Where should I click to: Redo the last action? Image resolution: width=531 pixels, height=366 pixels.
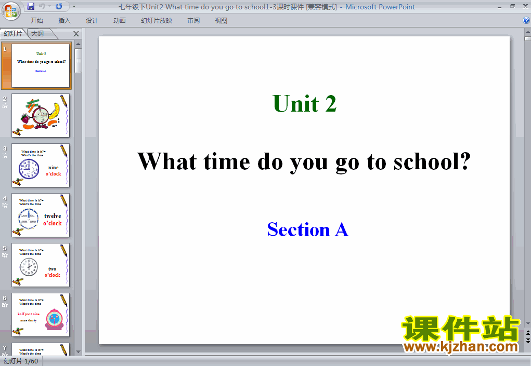pyautogui.click(x=59, y=6)
